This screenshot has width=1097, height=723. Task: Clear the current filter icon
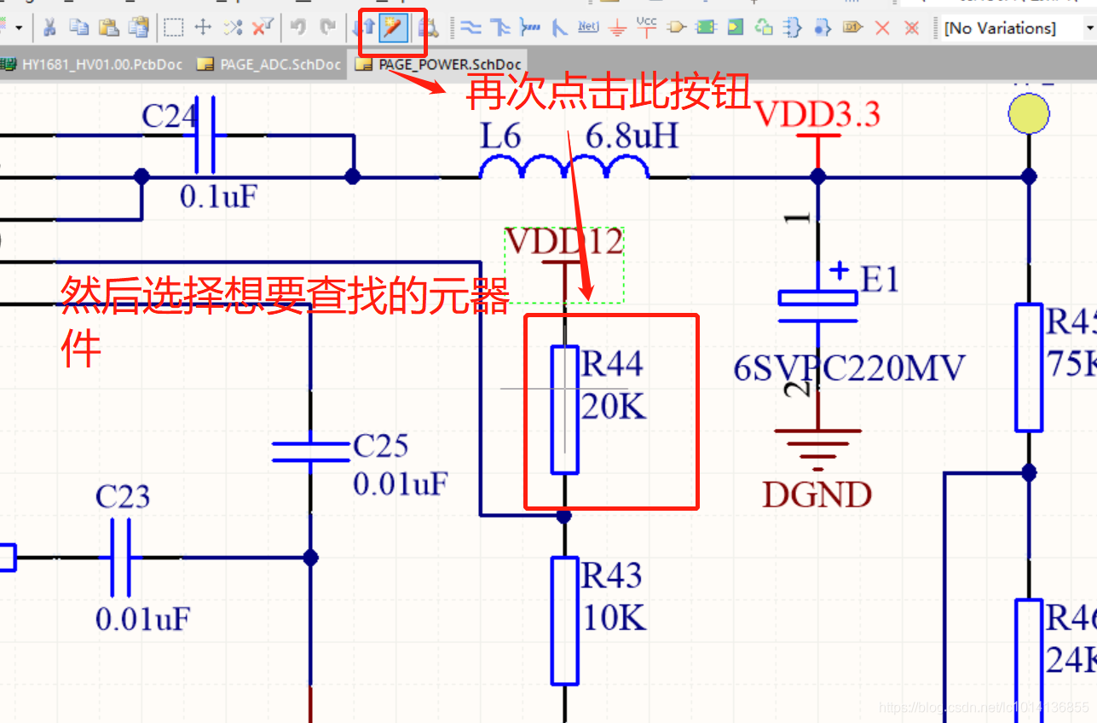pos(263,27)
